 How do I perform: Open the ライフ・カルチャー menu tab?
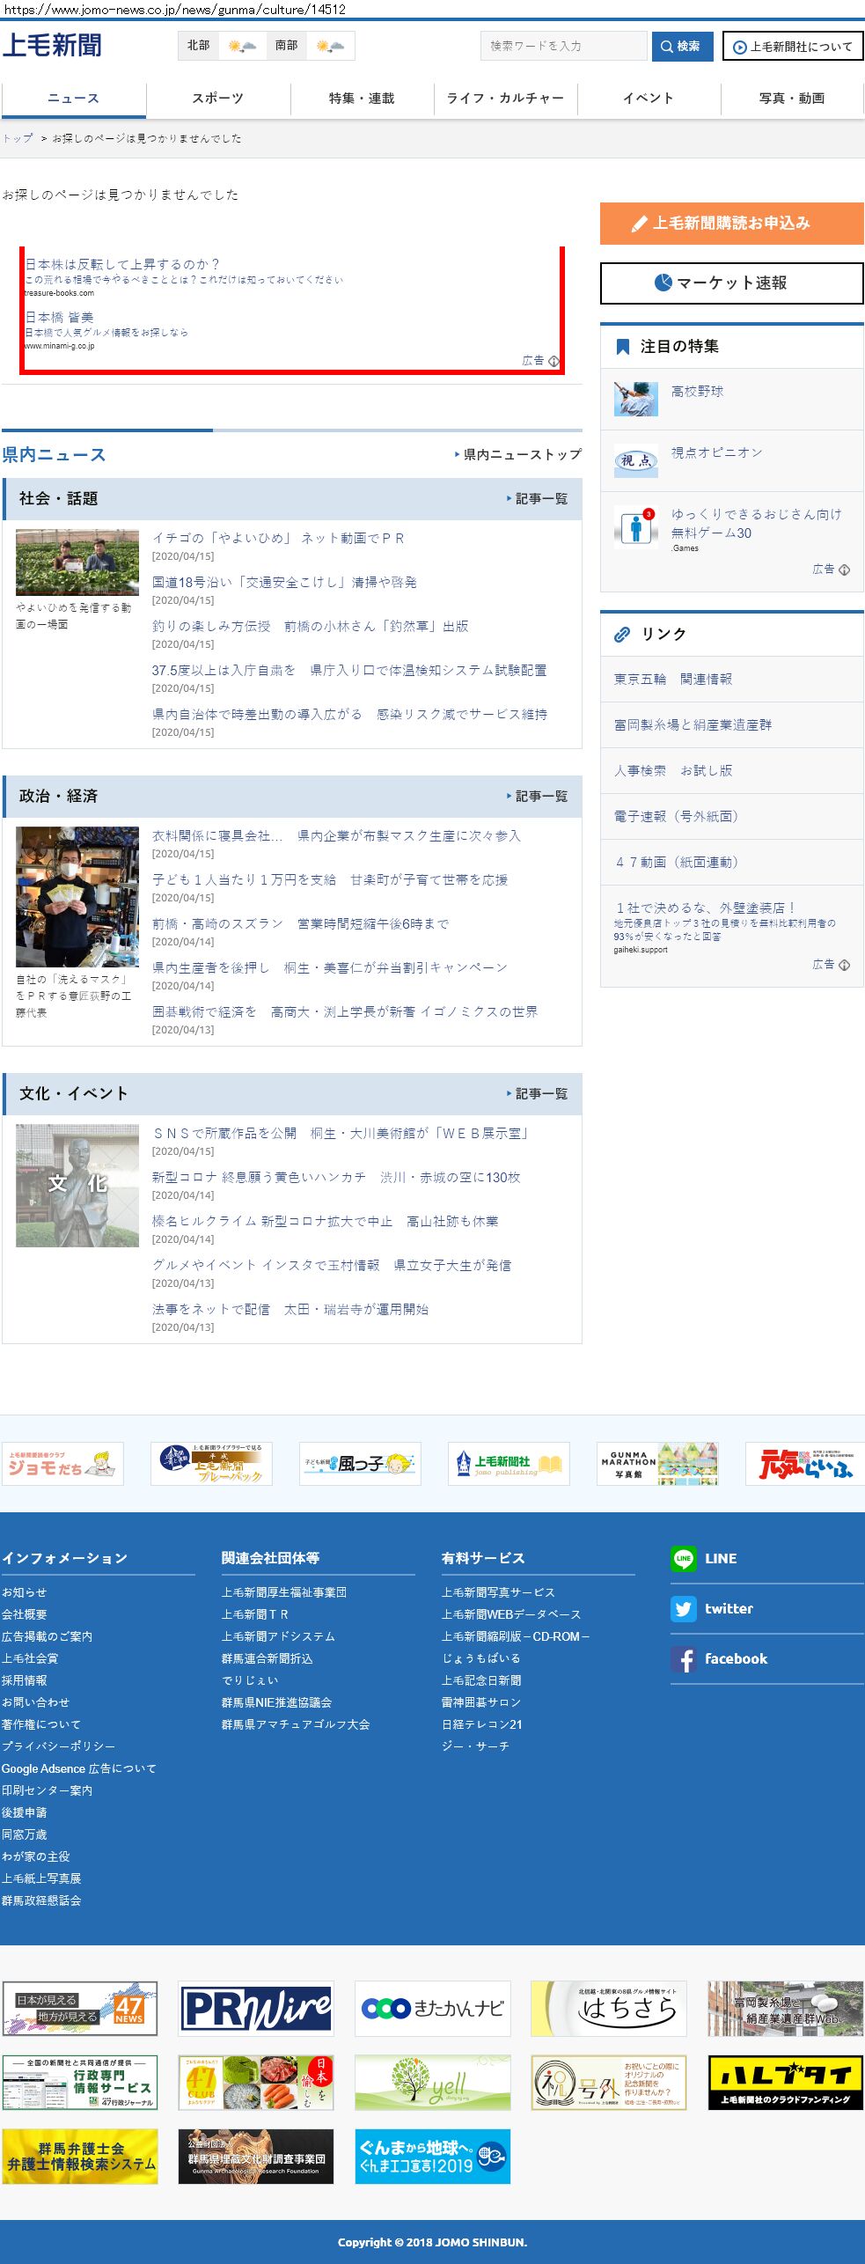pyautogui.click(x=505, y=99)
